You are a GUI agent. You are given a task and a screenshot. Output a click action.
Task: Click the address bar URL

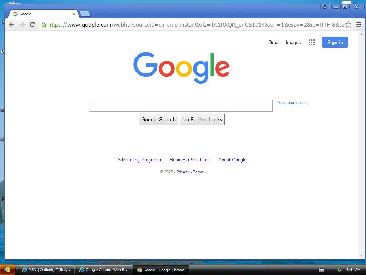[196, 25]
